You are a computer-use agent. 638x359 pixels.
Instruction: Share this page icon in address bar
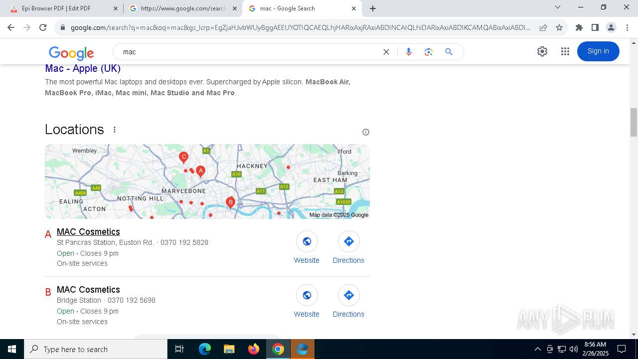[543, 27]
